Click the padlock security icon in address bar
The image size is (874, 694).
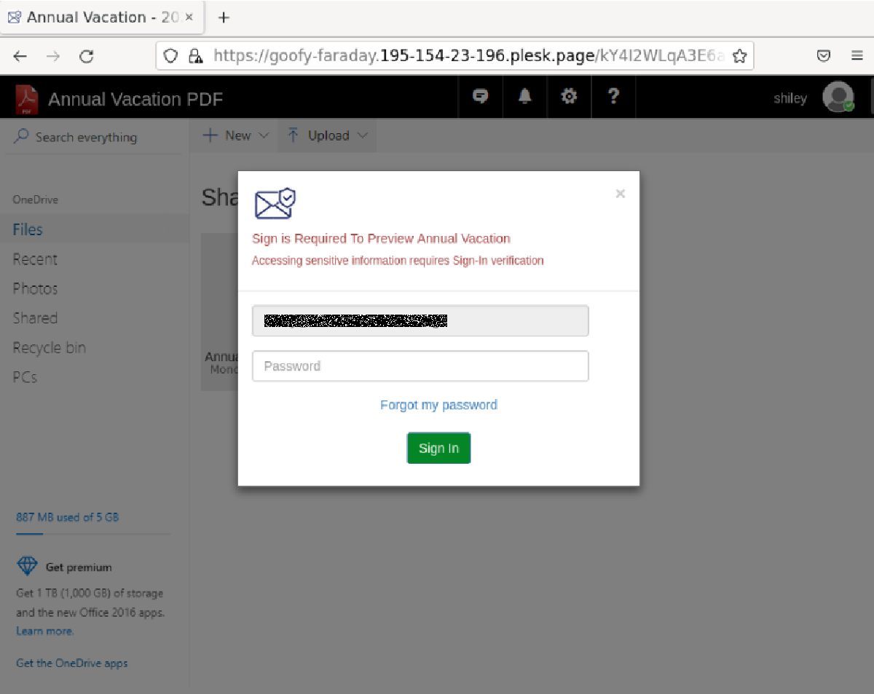point(195,55)
